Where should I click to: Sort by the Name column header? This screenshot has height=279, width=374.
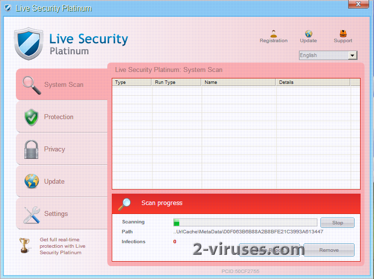(238, 82)
